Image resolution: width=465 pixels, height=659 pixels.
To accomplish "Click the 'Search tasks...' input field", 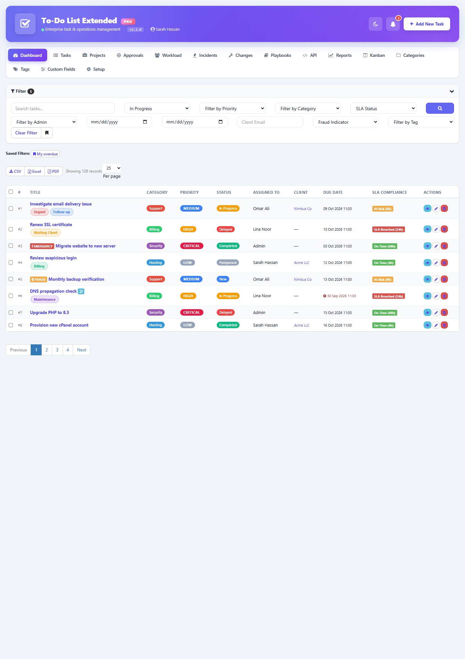I will (63, 109).
